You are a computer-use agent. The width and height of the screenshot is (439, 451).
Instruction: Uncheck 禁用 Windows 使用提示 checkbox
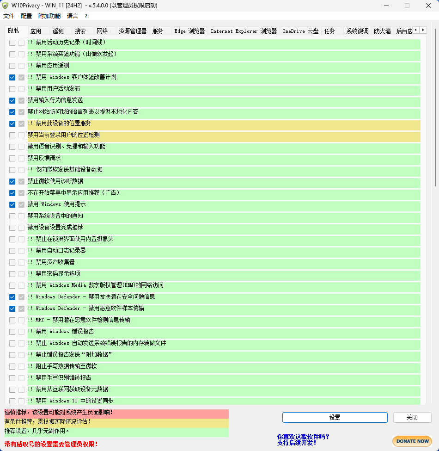click(12, 204)
